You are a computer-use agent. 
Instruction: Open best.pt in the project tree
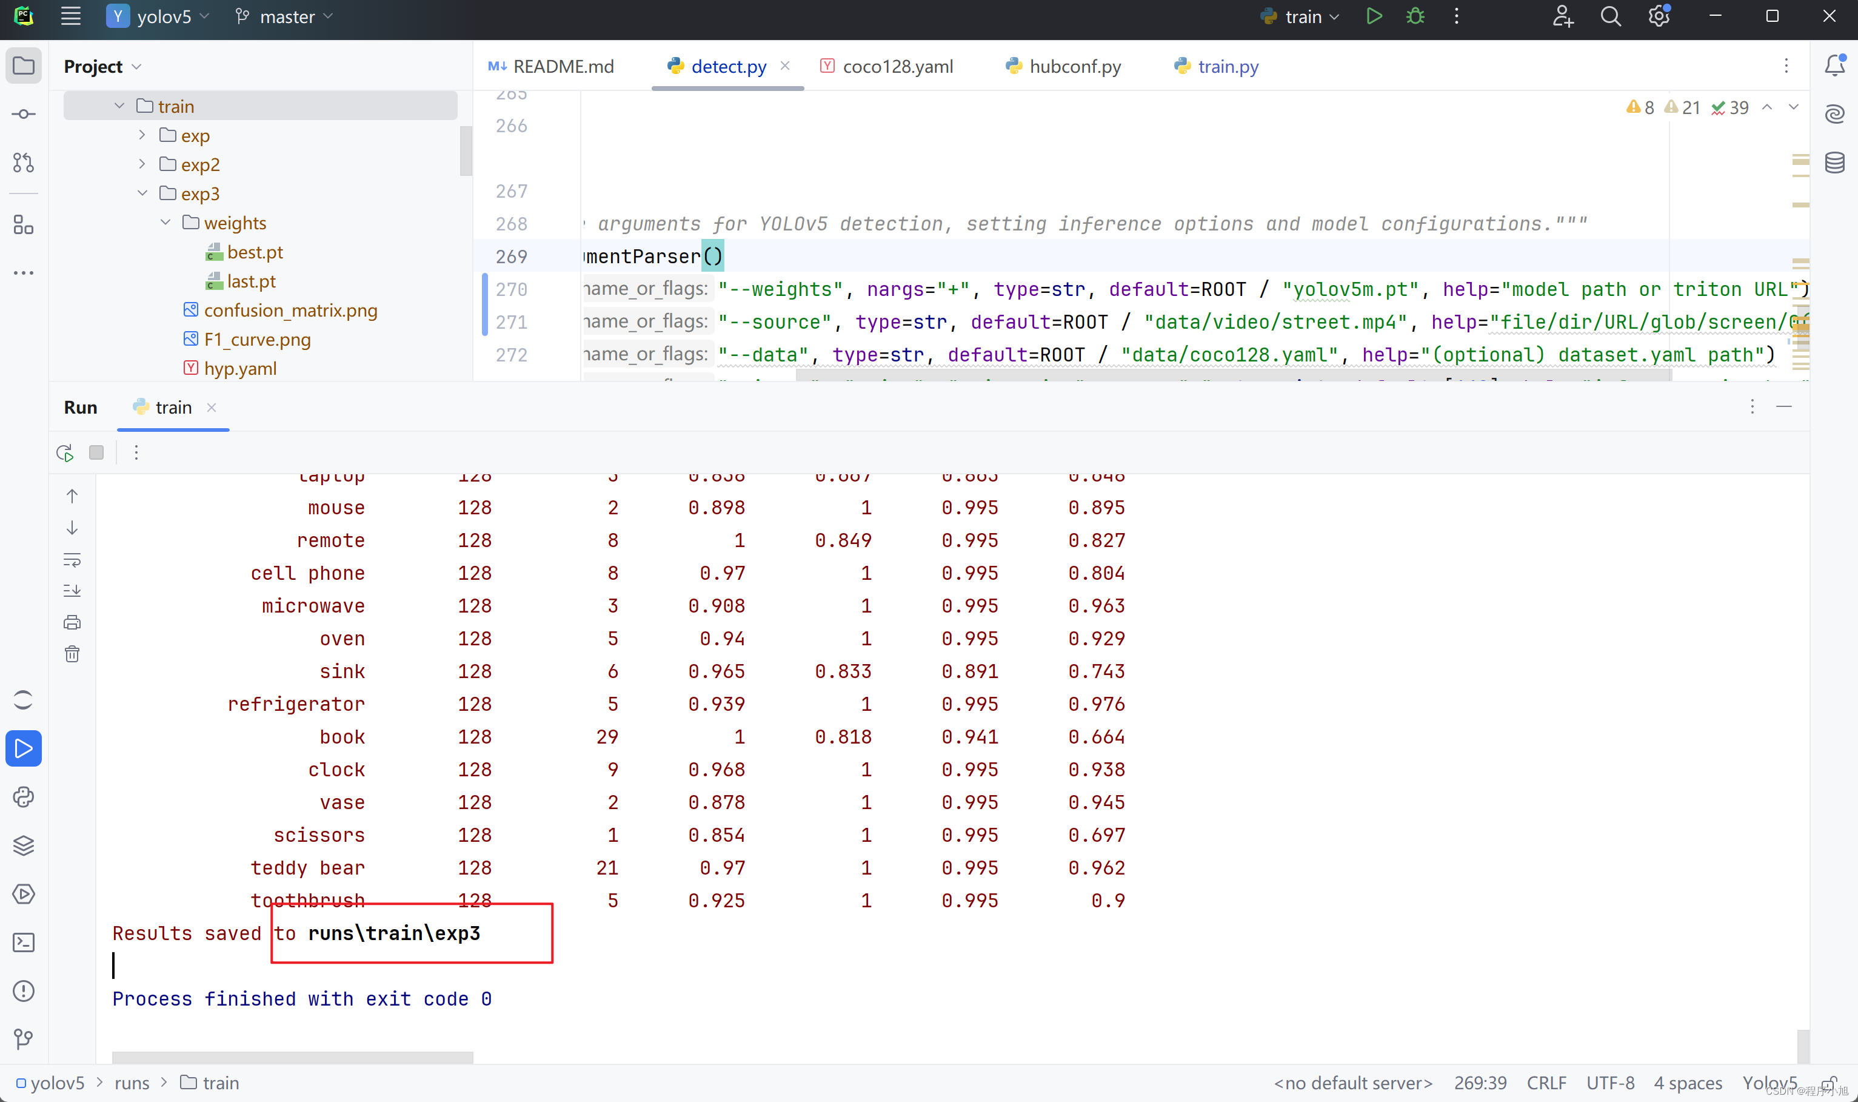click(254, 252)
